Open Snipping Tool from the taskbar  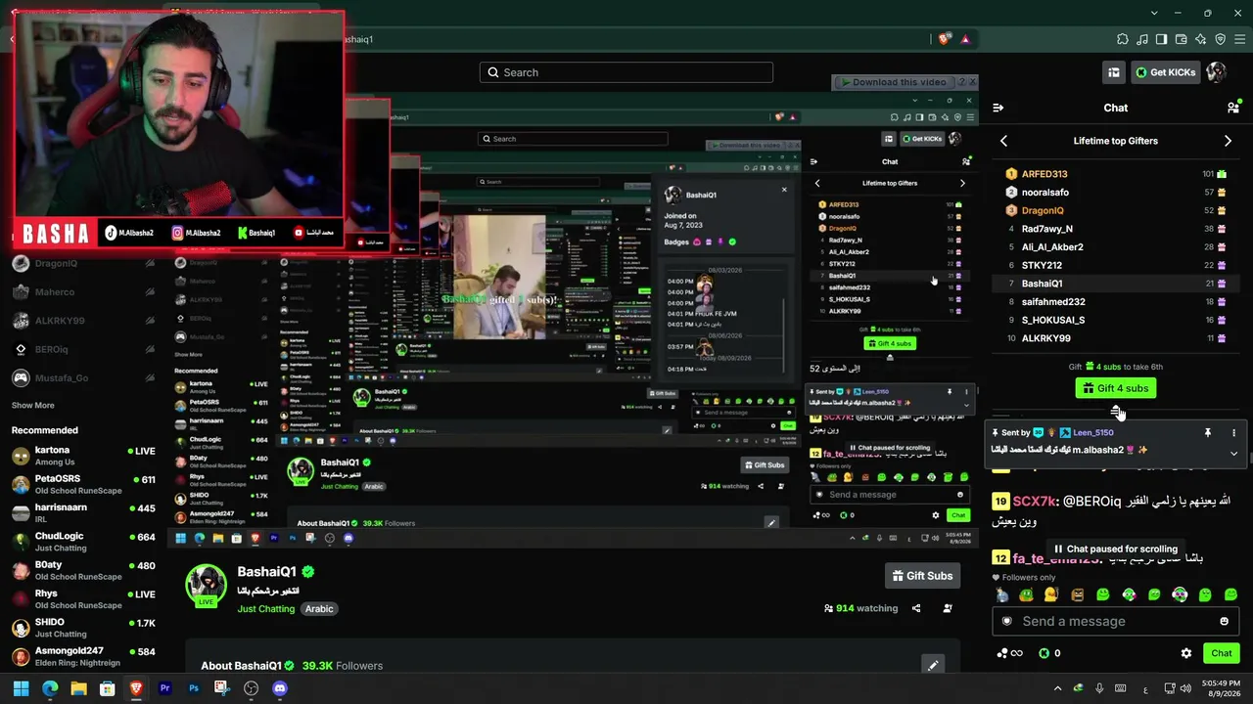[x=222, y=688]
